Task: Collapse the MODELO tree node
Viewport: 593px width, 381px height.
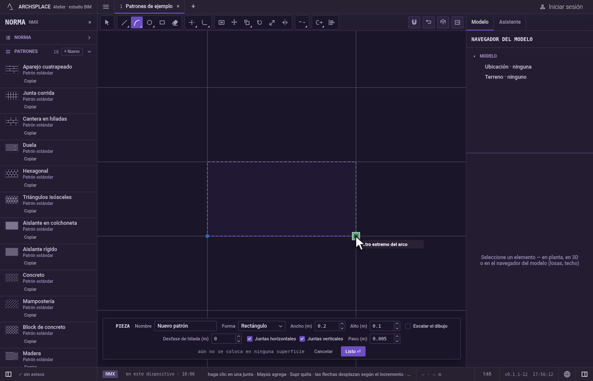Action: [x=474, y=56]
